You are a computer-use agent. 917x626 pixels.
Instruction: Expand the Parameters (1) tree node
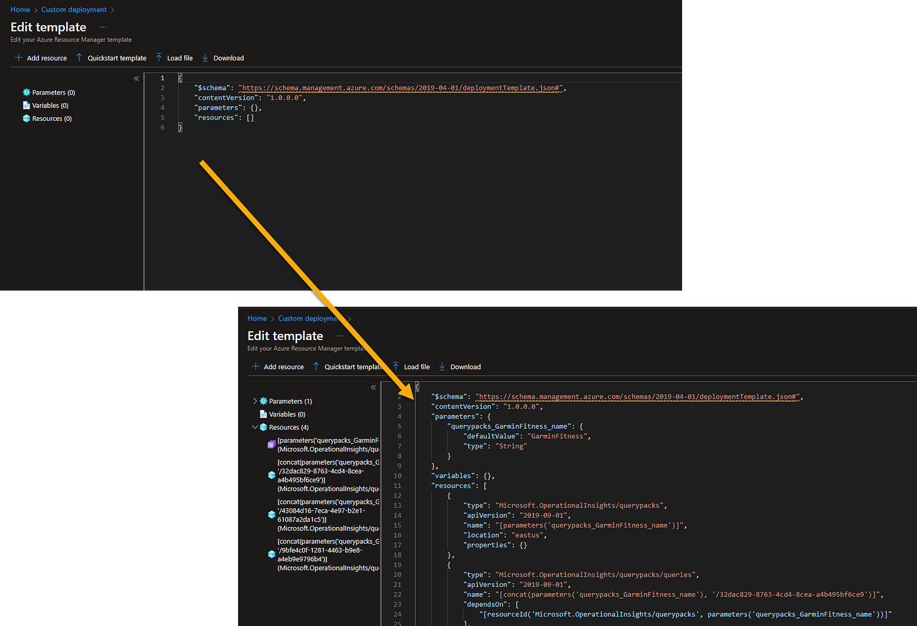pyautogui.click(x=254, y=401)
